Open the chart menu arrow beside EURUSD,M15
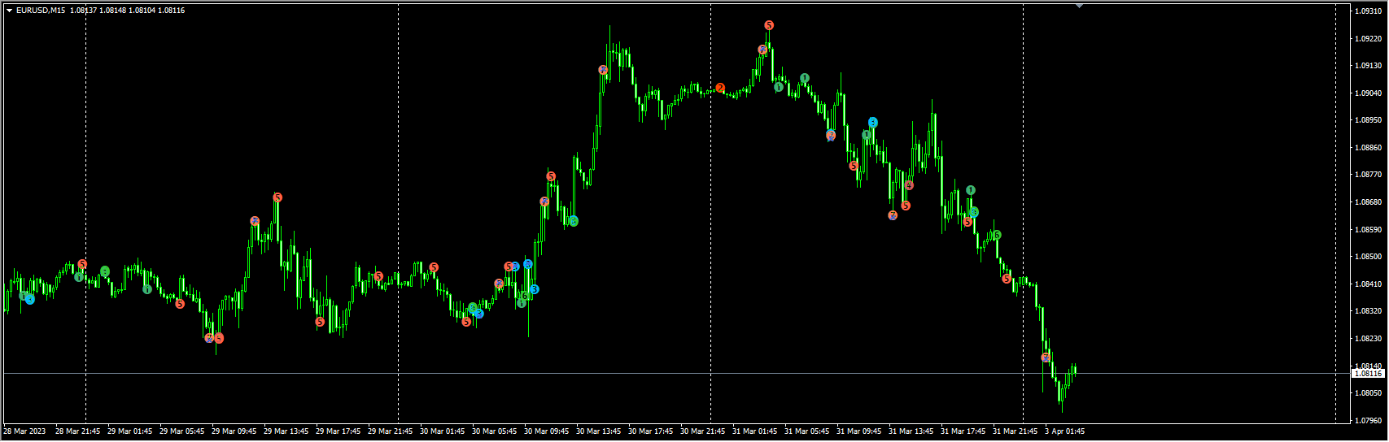This screenshot has width=1389, height=442. (9, 11)
